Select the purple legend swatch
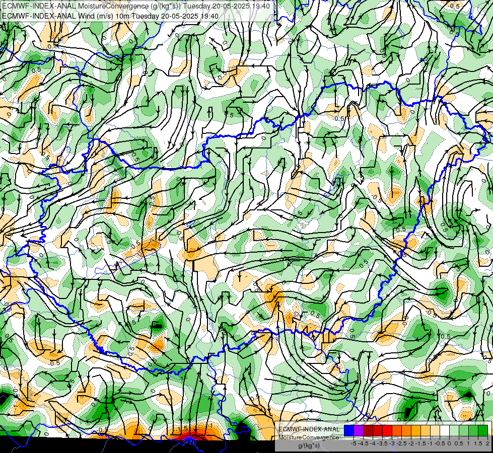 (x=359, y=430)
